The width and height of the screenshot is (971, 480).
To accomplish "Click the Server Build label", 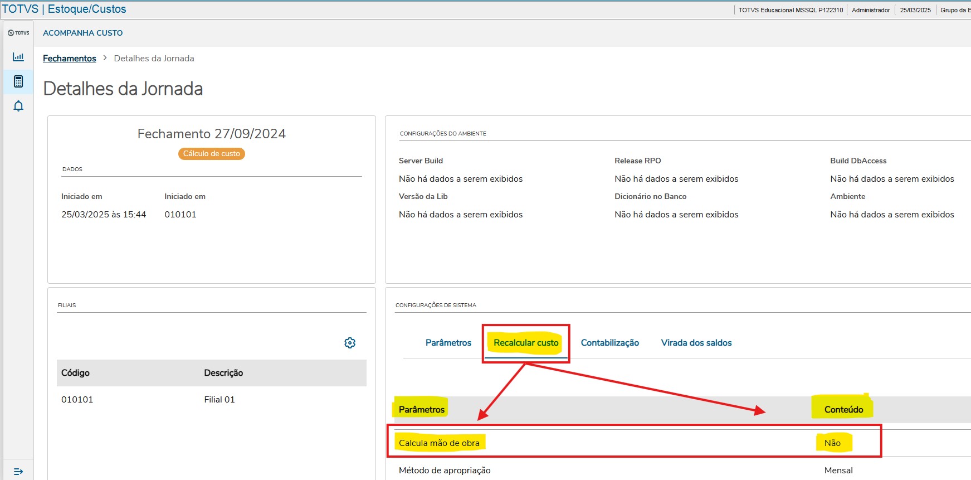I will 421,161.
